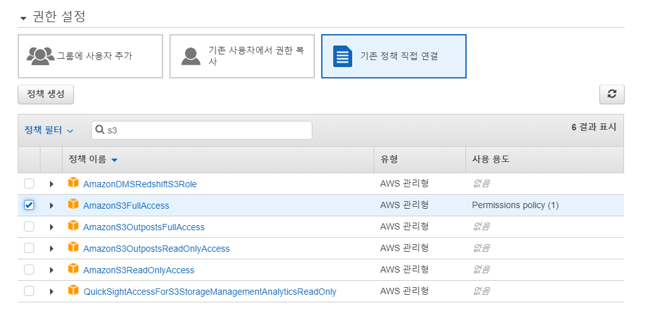Click the orange box icon for AmazonS3FullAccess
662x315 pixels.
tap(73, 204)
